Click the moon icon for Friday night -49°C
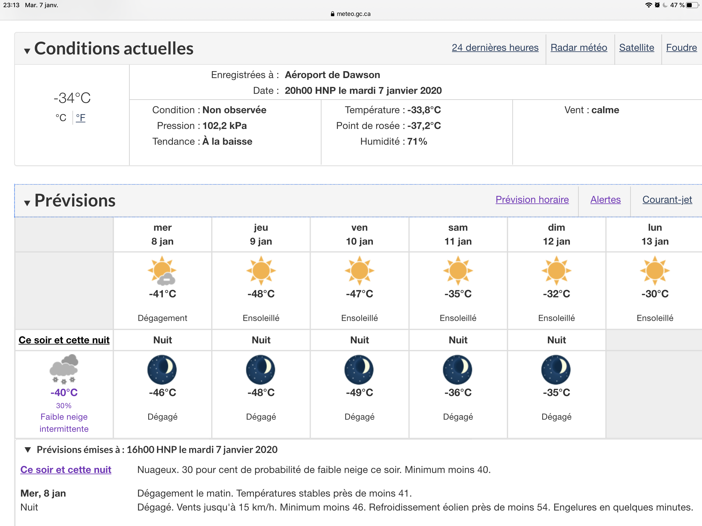Screen dimensions: 702x526 tap(359, 370)
